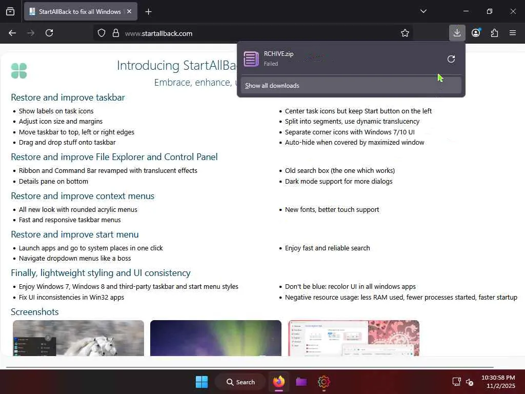
Task: Click the muted volume tray icon
Action: (x=470, y=382)
